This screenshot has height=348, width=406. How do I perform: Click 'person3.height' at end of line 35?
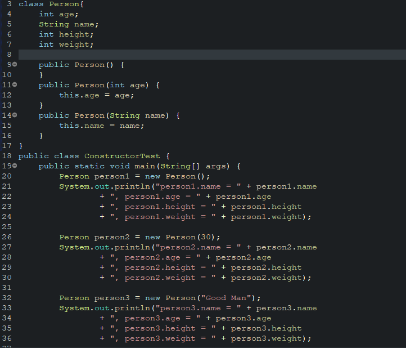click(266, 328)
